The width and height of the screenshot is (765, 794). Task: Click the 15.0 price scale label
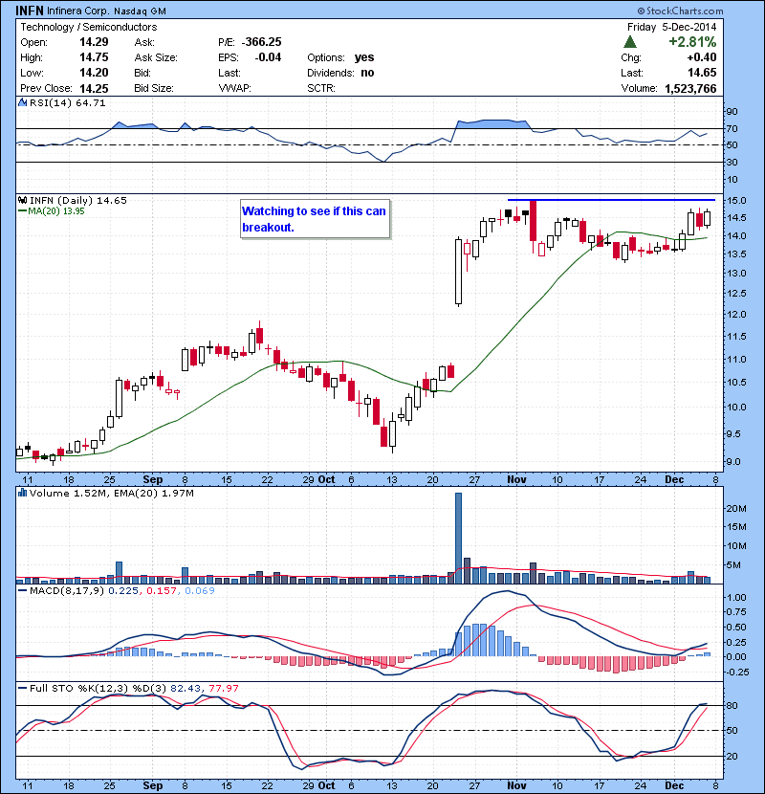(736, 201)
